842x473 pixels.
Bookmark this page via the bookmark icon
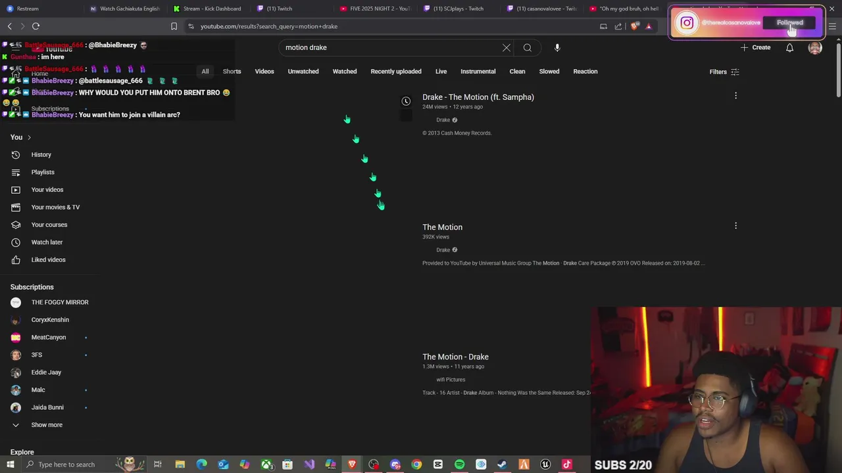(174, 26)
